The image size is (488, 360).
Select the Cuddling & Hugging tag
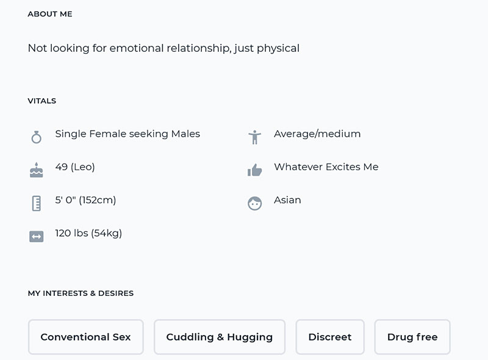(x=219, y=337)
